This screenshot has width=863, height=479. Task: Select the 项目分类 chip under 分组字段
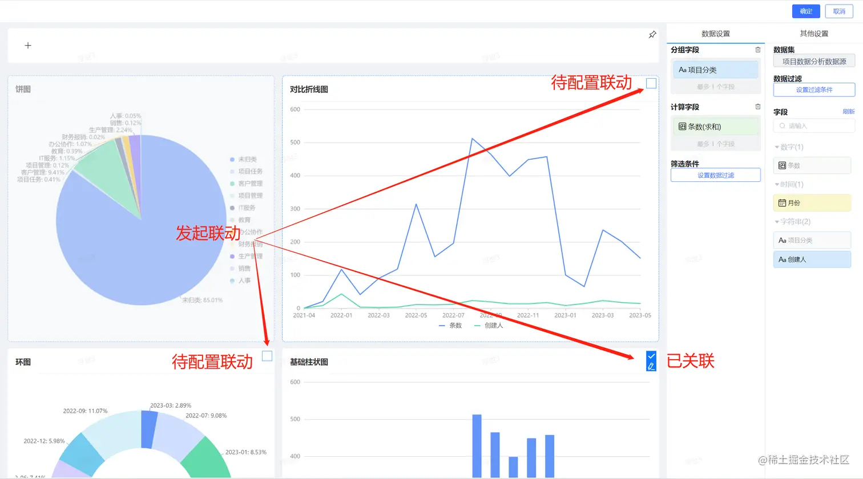(x=716, y=70)
